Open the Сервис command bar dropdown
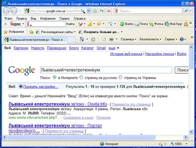The height and width of the screenshot is (148, 196). click(171, 39)
